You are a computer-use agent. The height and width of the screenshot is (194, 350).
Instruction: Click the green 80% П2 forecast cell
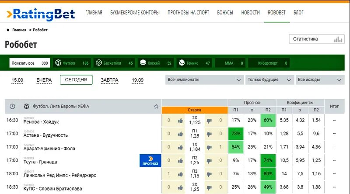(x=268, y=174)
